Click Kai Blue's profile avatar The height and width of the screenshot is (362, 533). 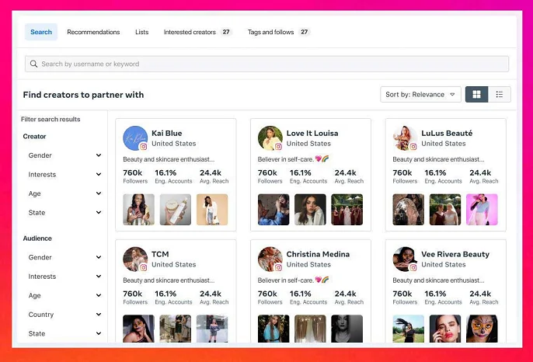click(134, 137)
